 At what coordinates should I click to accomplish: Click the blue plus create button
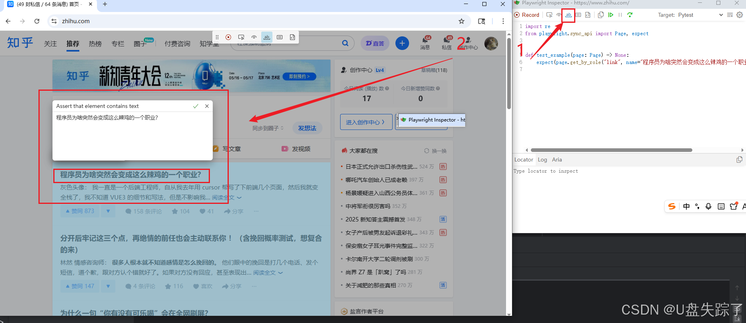[402, 43]
